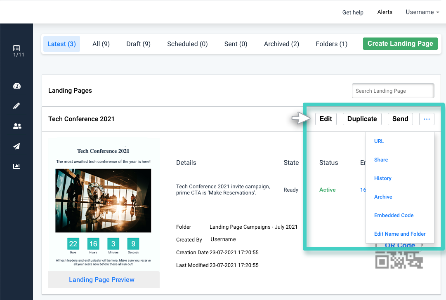Viewport: 446px width, 300px height.
Task: Click the Details column header
Action: pyautogui.click(x=186, y=162)
